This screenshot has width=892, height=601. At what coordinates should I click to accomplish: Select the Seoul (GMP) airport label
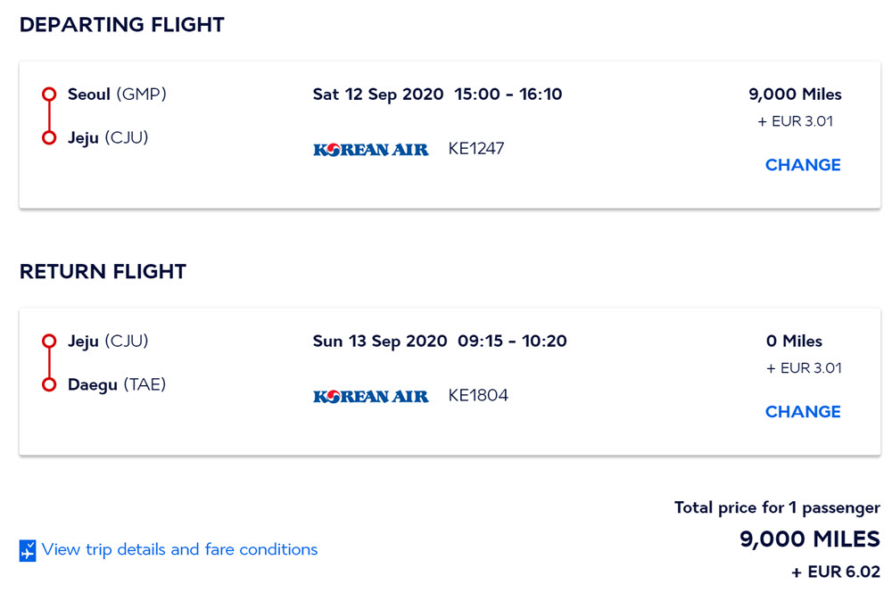pos(117,94)
